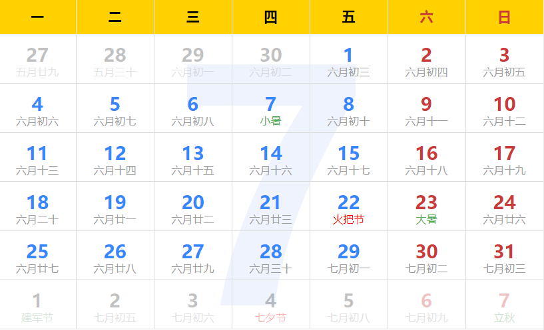Select July 27 (六月廿九)
Viewport: 544px width, 330px height.
point(193,255)
